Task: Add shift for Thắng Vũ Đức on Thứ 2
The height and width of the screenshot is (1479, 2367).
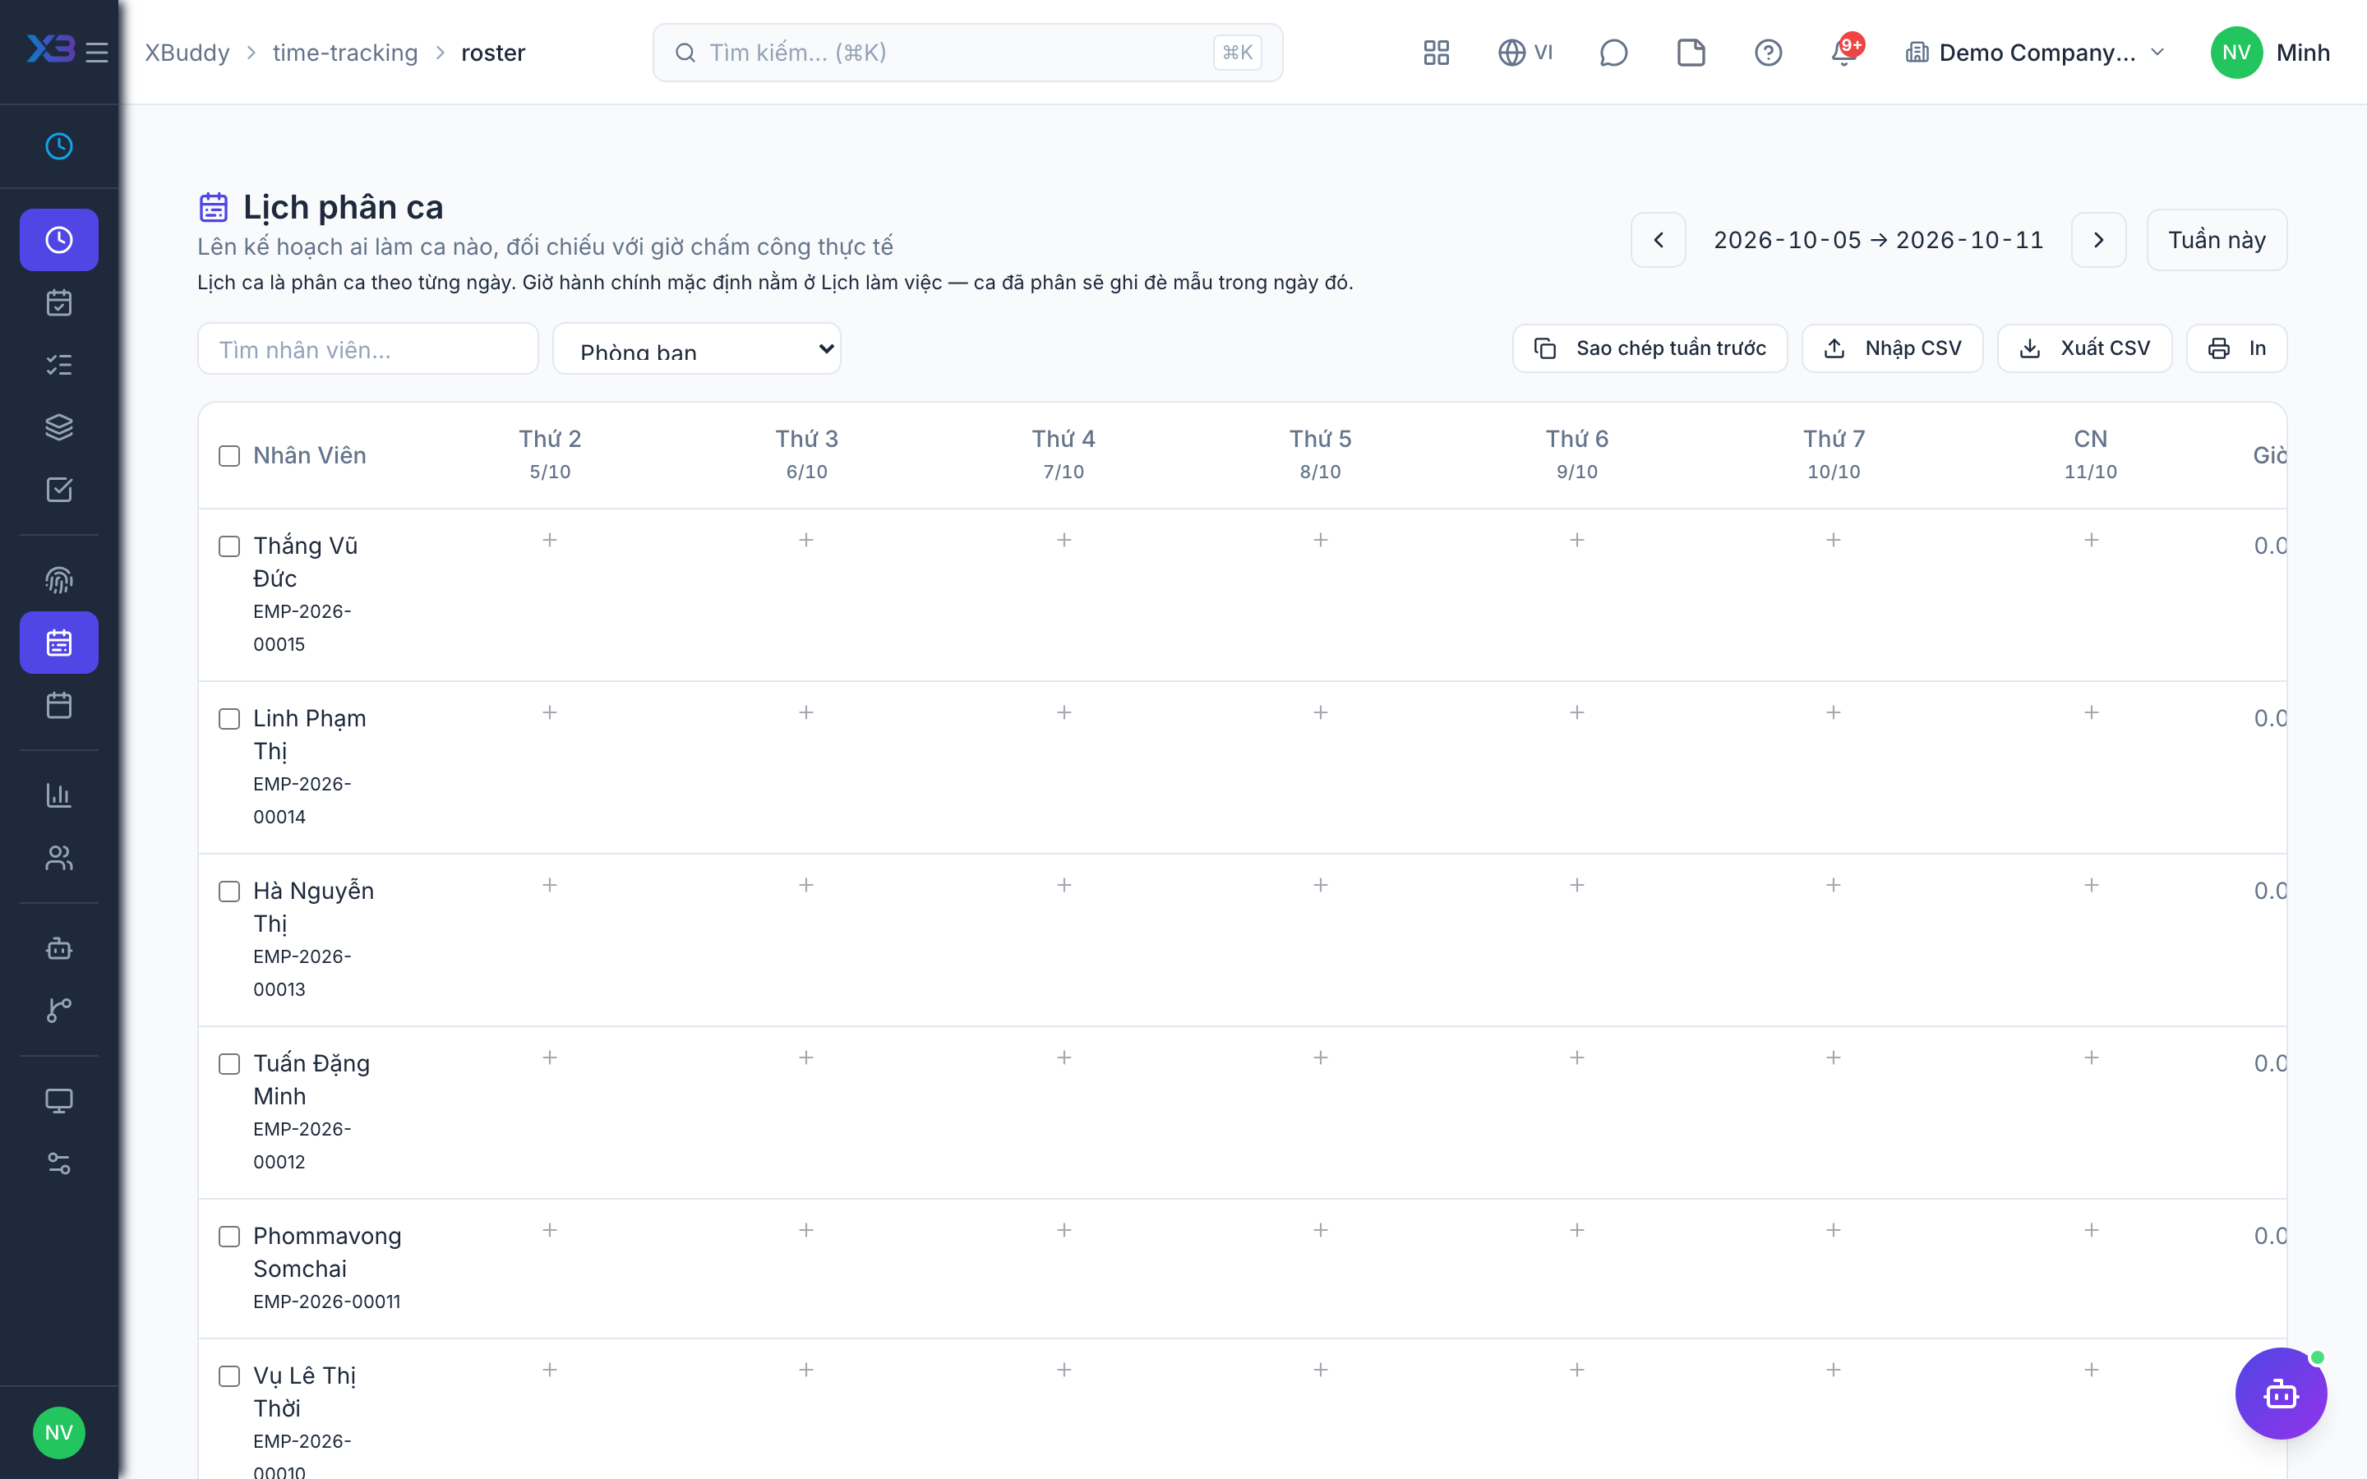Action: pyautogui.click(x=550, y=540)
